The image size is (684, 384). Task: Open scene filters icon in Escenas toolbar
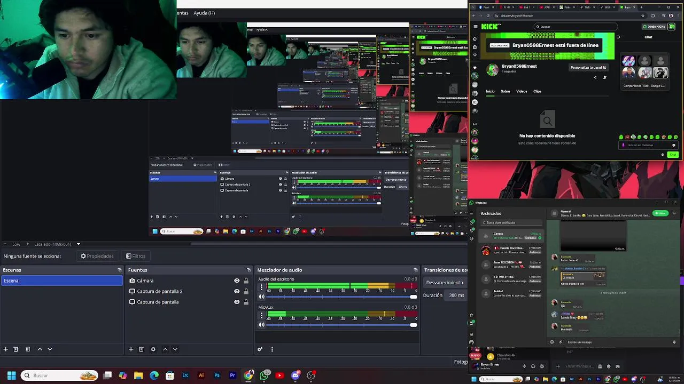[28, 349]
